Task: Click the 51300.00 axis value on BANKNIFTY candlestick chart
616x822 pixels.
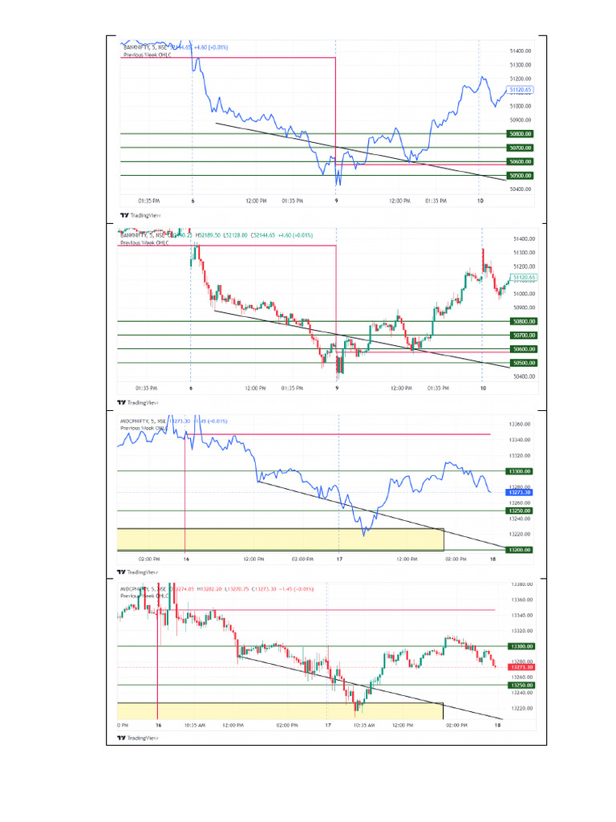Action: pos(524,252)
